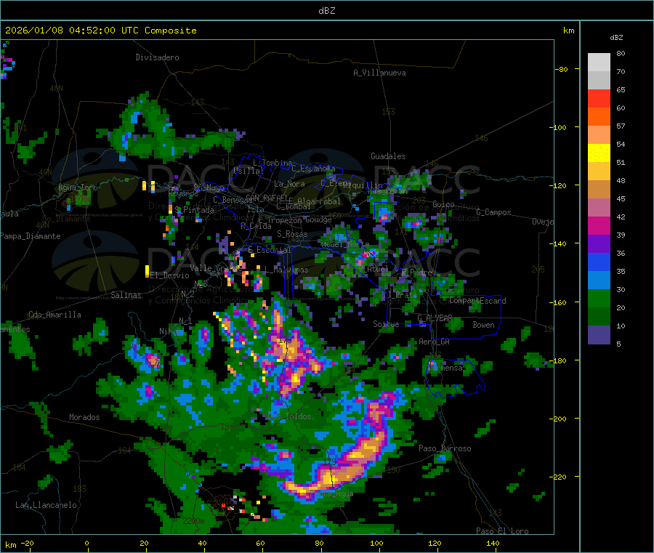The width and height of the screenshot is (654, 553).
Task: Click the Aero_GH label
Action: 435,342
